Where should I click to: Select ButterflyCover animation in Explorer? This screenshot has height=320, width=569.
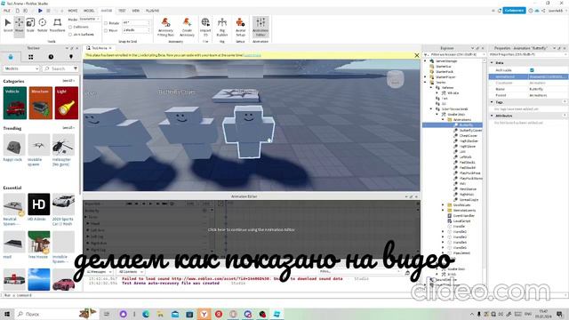pos(470,131)
